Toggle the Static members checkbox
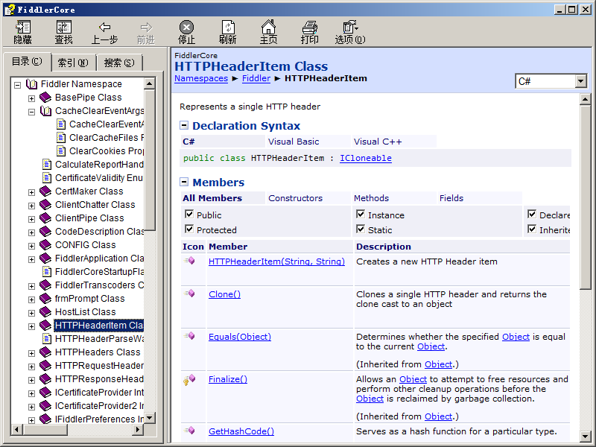The height and width of the screenshot is (447, 596). tap(361, 229)
